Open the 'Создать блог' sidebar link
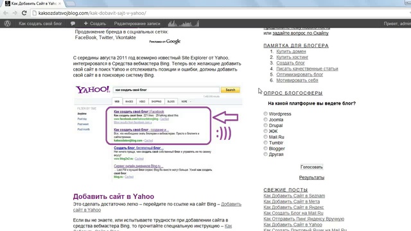 point(290,63)
